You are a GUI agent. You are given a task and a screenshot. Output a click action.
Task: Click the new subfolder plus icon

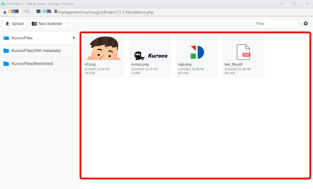pyautogui.click(x=34, y=23)
